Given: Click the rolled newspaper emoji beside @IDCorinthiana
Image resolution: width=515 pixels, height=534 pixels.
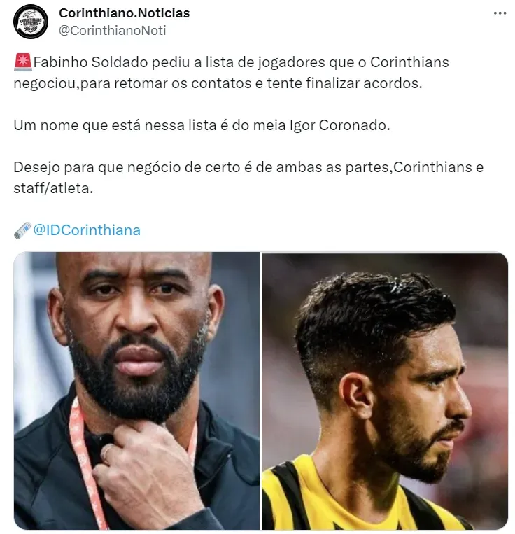Looking at the screenshot, I should click(x=22, y=230).
